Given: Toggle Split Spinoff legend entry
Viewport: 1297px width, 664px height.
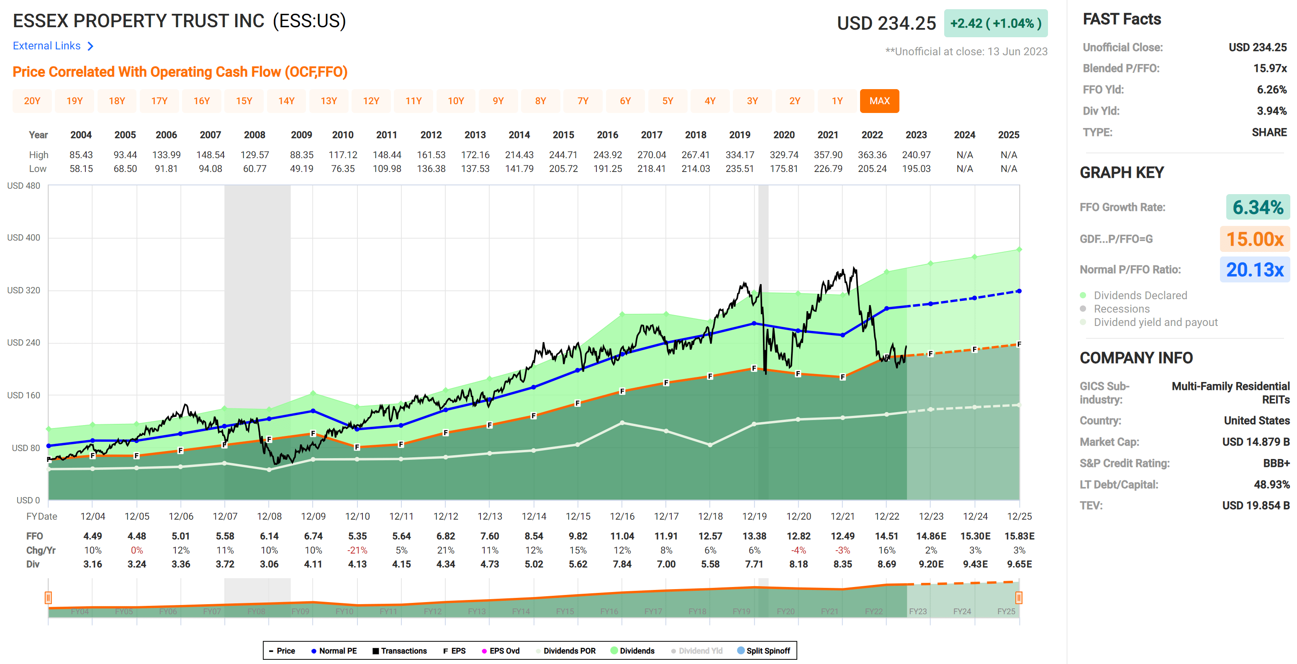Looking at the screenshot, I should click(x=763, y=651).
